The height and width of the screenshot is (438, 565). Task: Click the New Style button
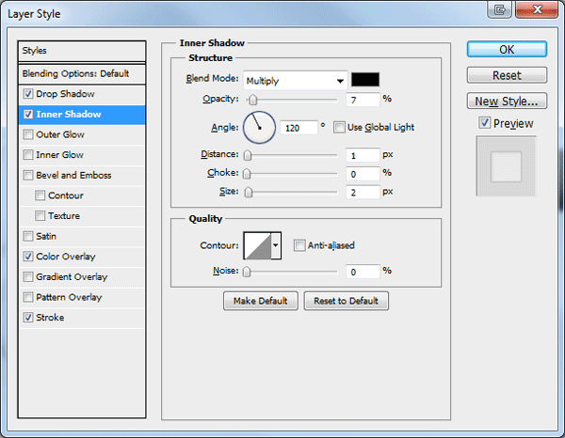[507, 102]
